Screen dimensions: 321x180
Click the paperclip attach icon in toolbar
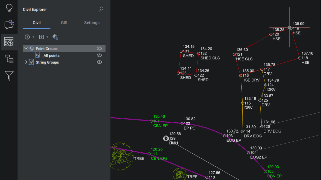[x=55, y=37]
